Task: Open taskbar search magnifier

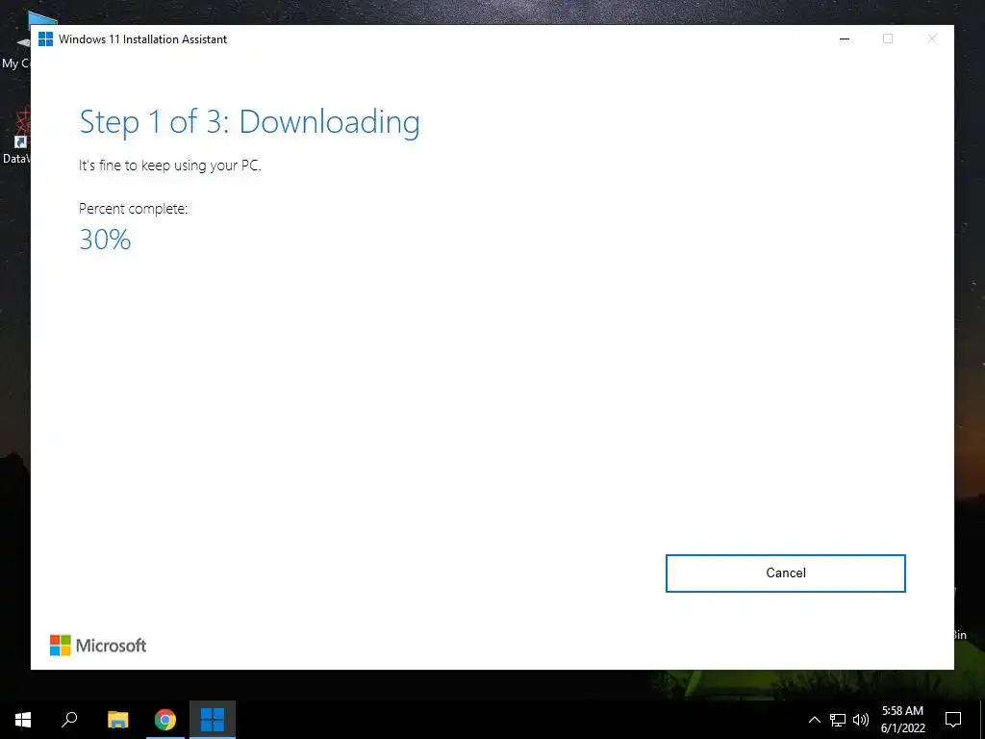Action: (x=69, y=720)
